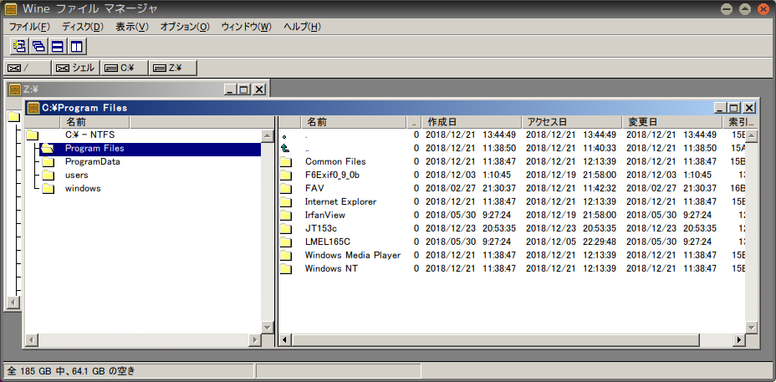
Task: Select ProgramData in the folder tree
Action: (x=93, y=161)
